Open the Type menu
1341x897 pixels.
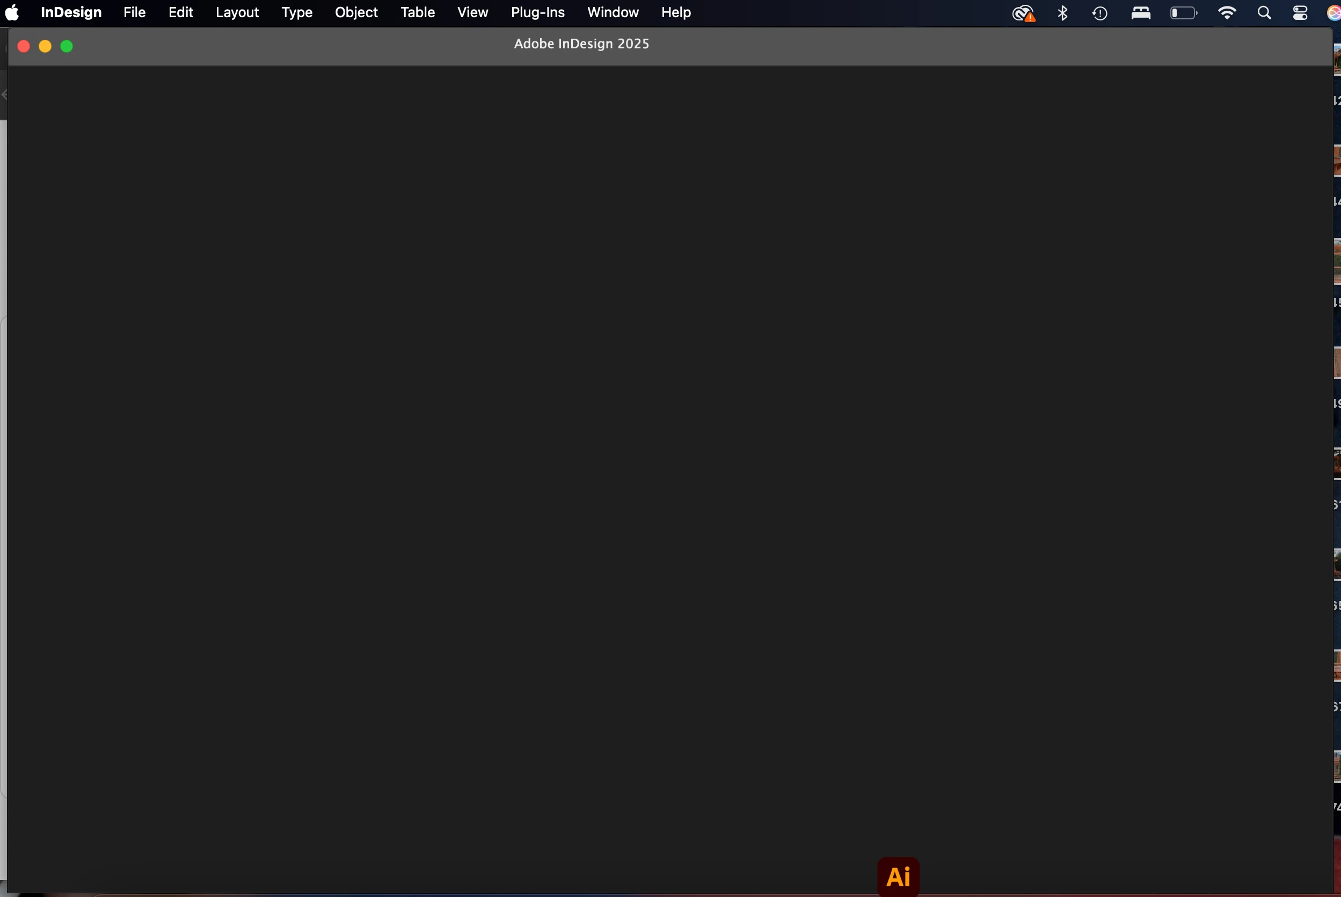297,12
